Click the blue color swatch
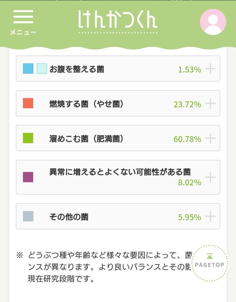The height and width of the screenshot is (302, 236). 28,69
